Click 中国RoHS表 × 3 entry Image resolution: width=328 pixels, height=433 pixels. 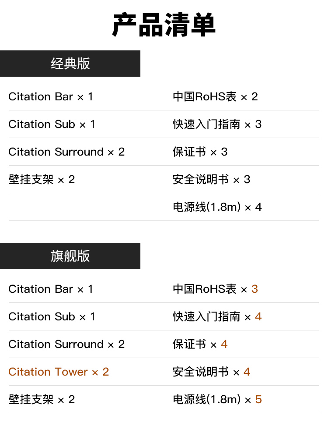point(215,289)
